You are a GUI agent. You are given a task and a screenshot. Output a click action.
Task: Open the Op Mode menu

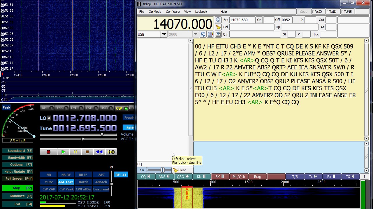155,12
